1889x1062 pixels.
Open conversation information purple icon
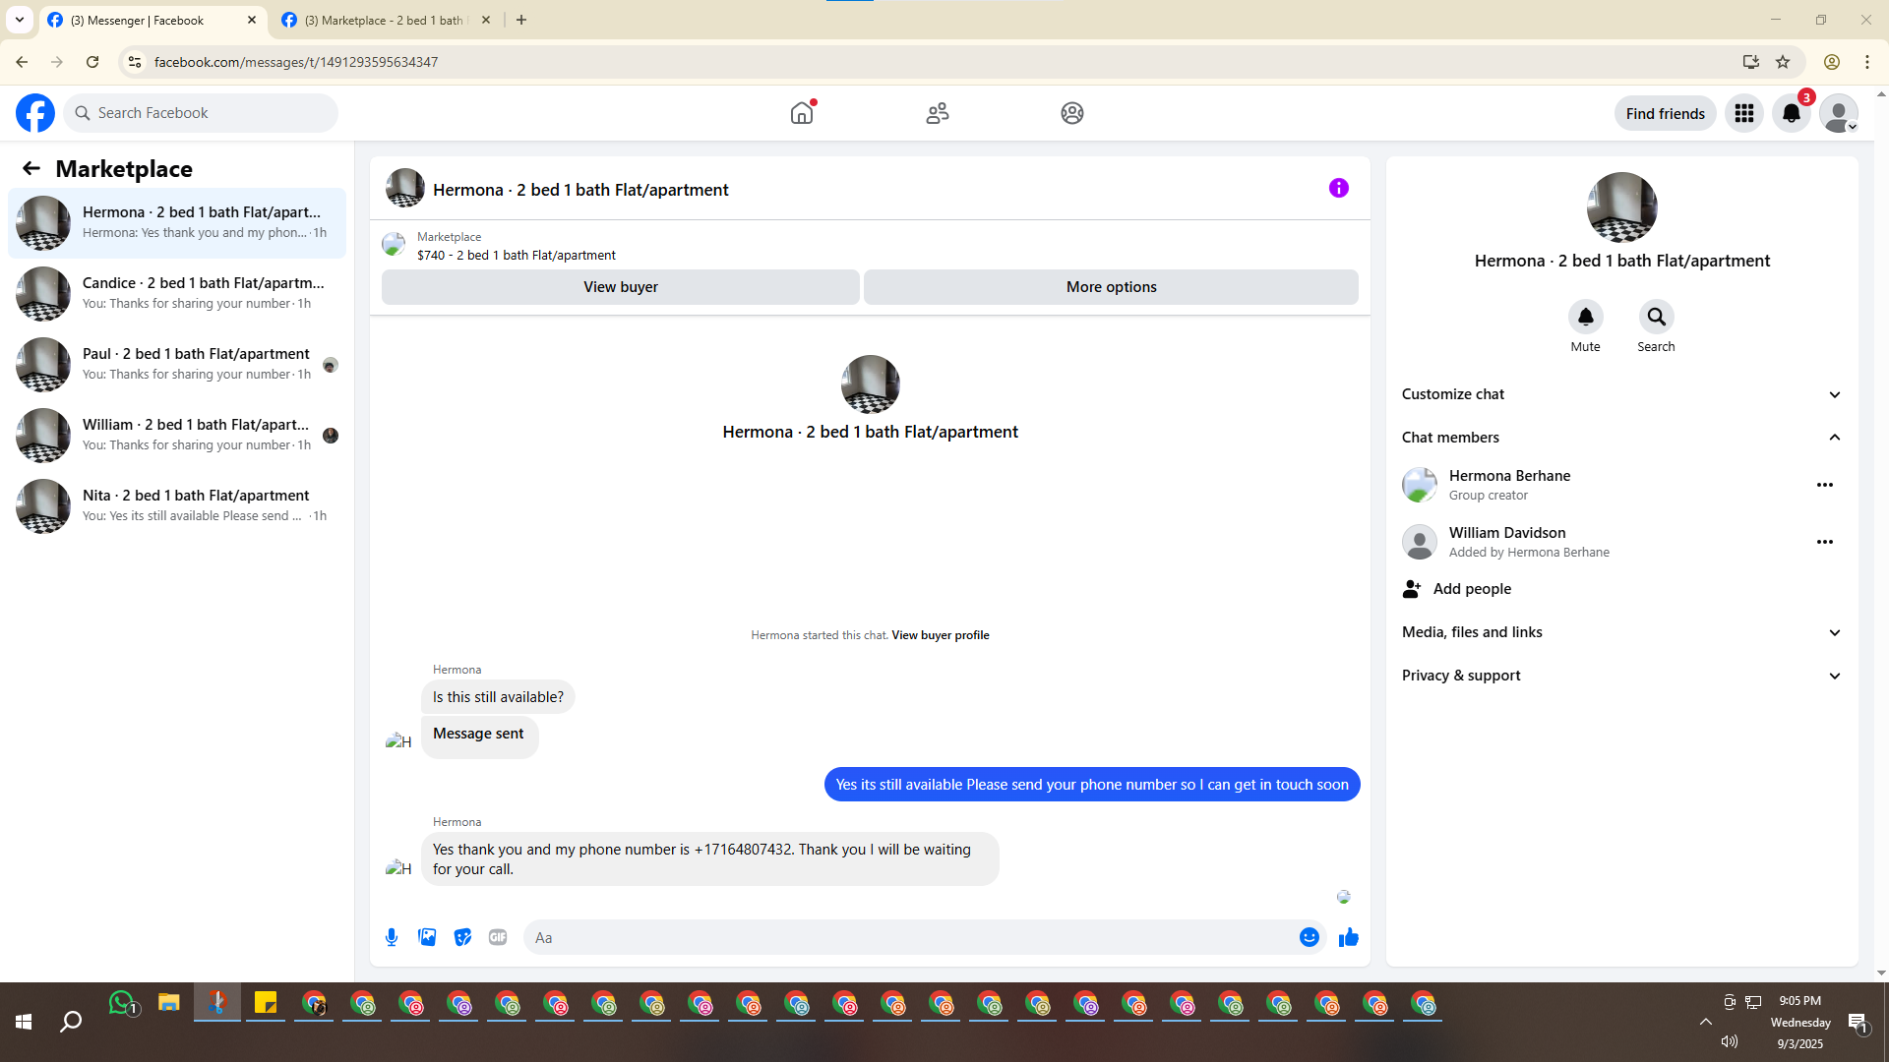point(1338,188)
